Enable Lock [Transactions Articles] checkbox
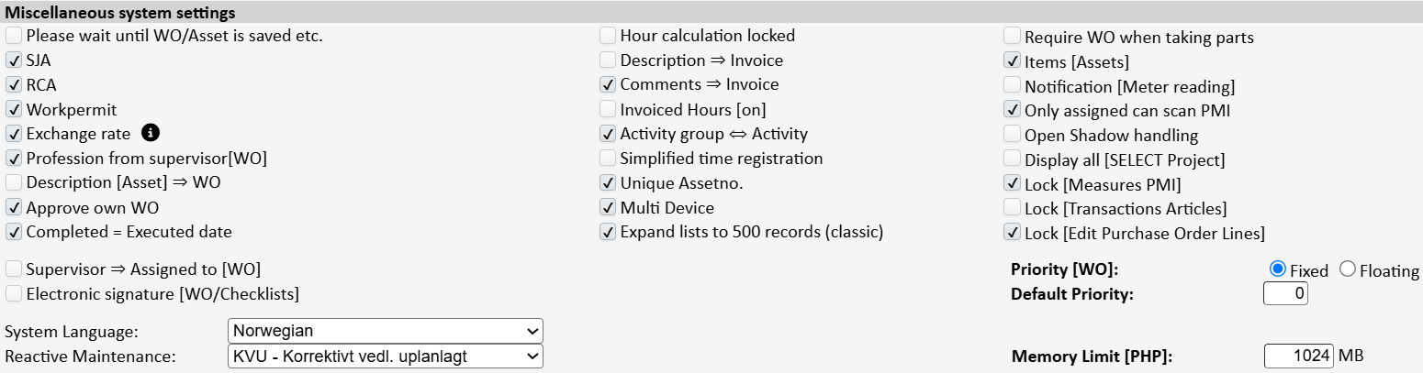 pyautogui.click(x=1012, y=208)
